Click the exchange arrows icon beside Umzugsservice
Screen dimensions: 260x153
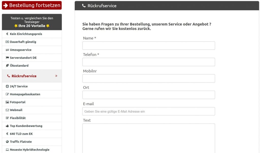pos(7,50)
